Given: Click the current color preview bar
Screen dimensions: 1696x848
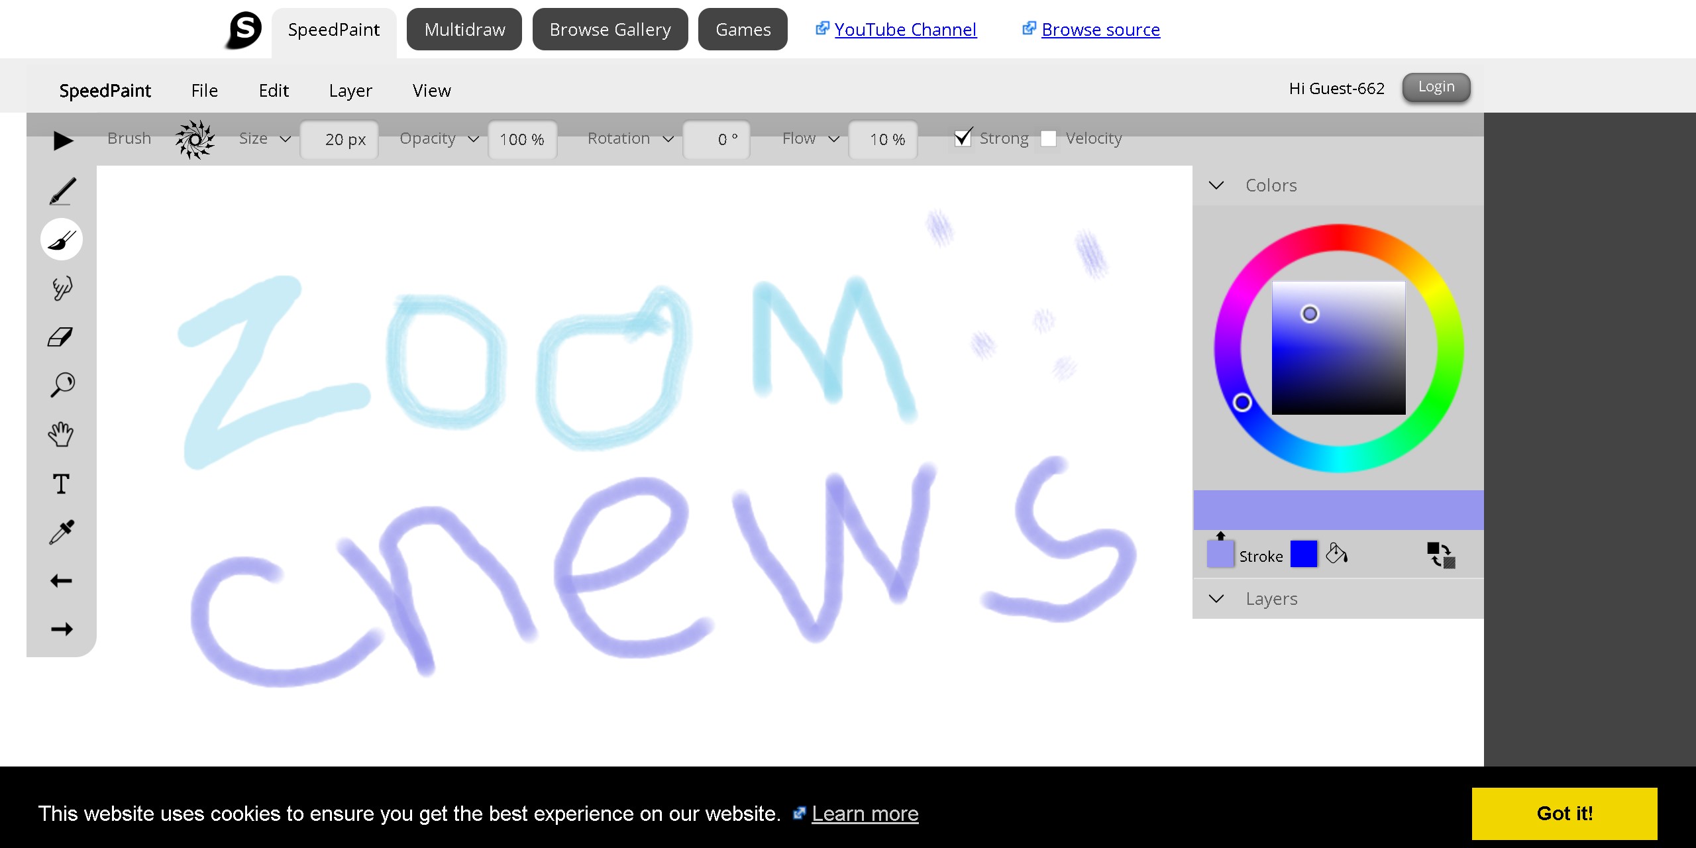Looking at the screenshot, I should click(1338, 510).
